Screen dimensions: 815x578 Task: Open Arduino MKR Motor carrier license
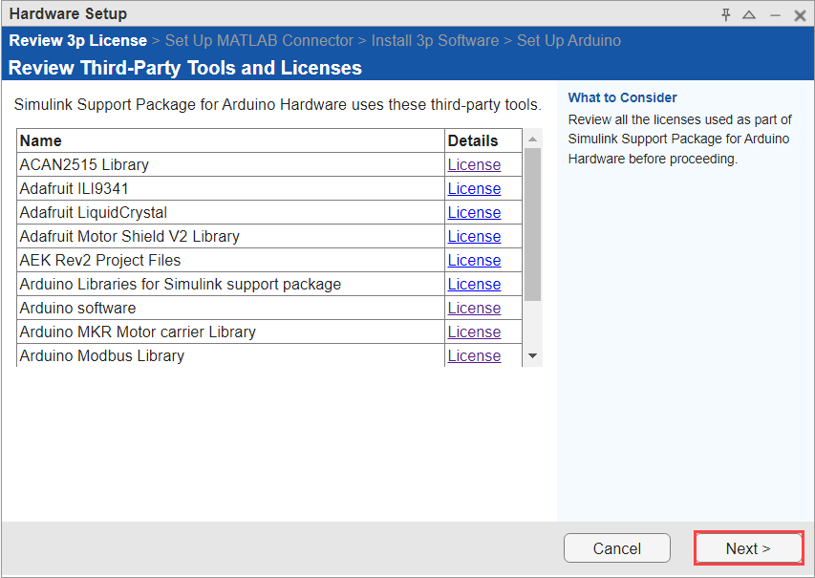[474, 332]
